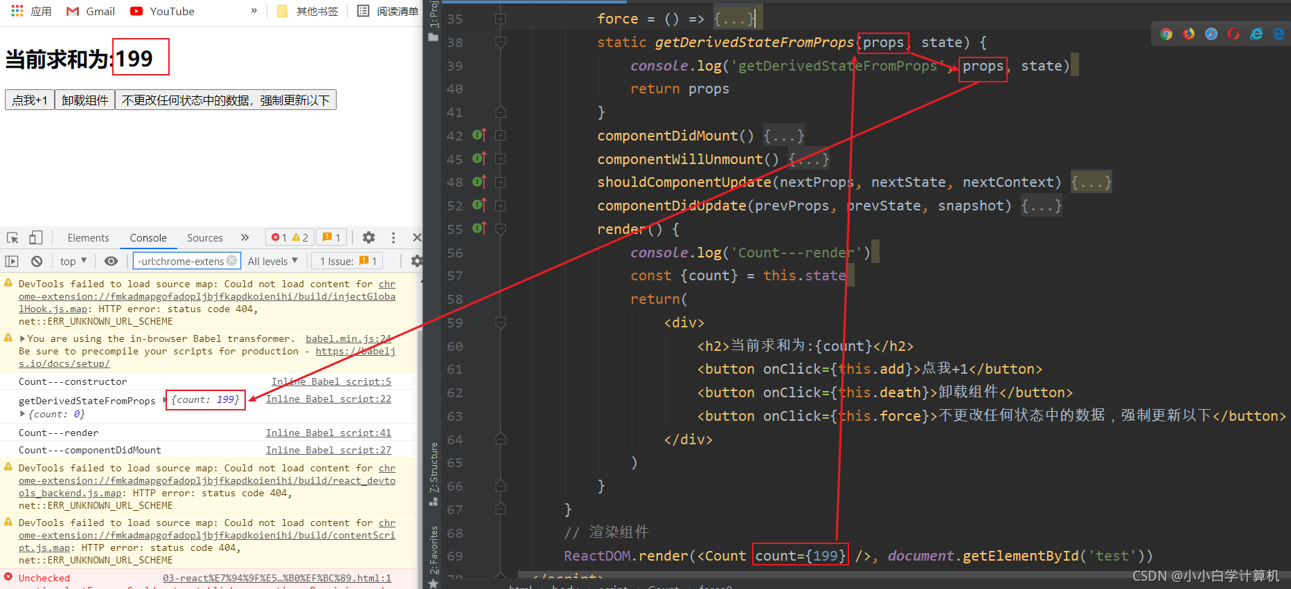Click the 卸载组件 button

click(84, 100)
